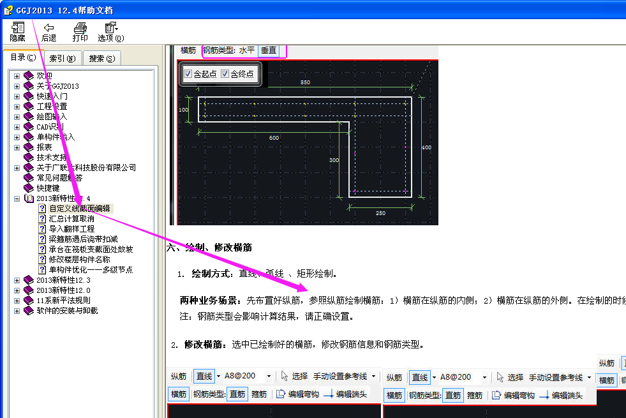
Task: Open the 汇总计算取消 topic
Action: tap(71, 219)
